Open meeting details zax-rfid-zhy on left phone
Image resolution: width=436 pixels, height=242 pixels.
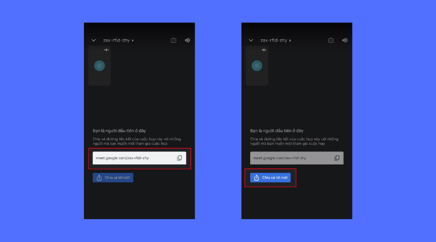pyautogui.click(x=118, y=40)
